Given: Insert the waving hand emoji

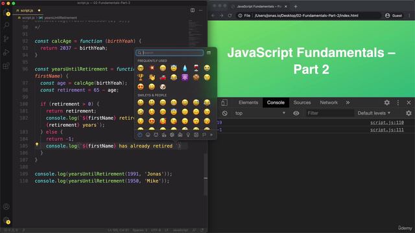Looking at the screenshot, I should [x=152, y=78].
